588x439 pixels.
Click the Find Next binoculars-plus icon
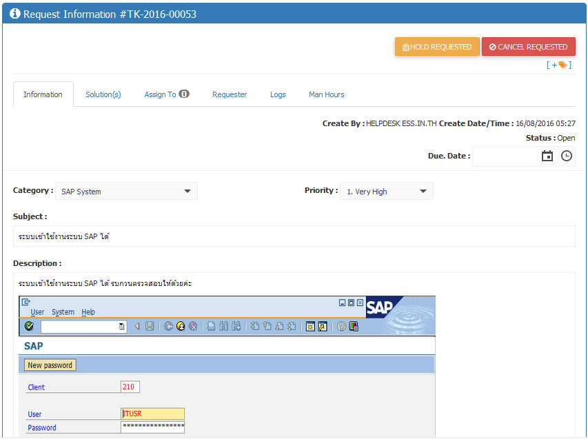point(236,326)
